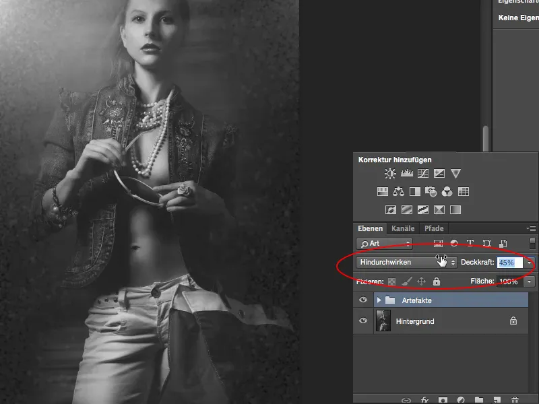This screenshot has height=404, width=539.
Task: Add a Posterize adjustment
Action: tap(407, 209)
